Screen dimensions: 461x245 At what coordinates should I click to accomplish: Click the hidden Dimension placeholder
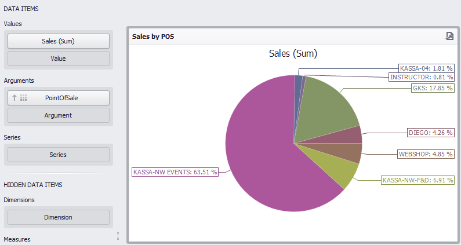coord(58,217)
